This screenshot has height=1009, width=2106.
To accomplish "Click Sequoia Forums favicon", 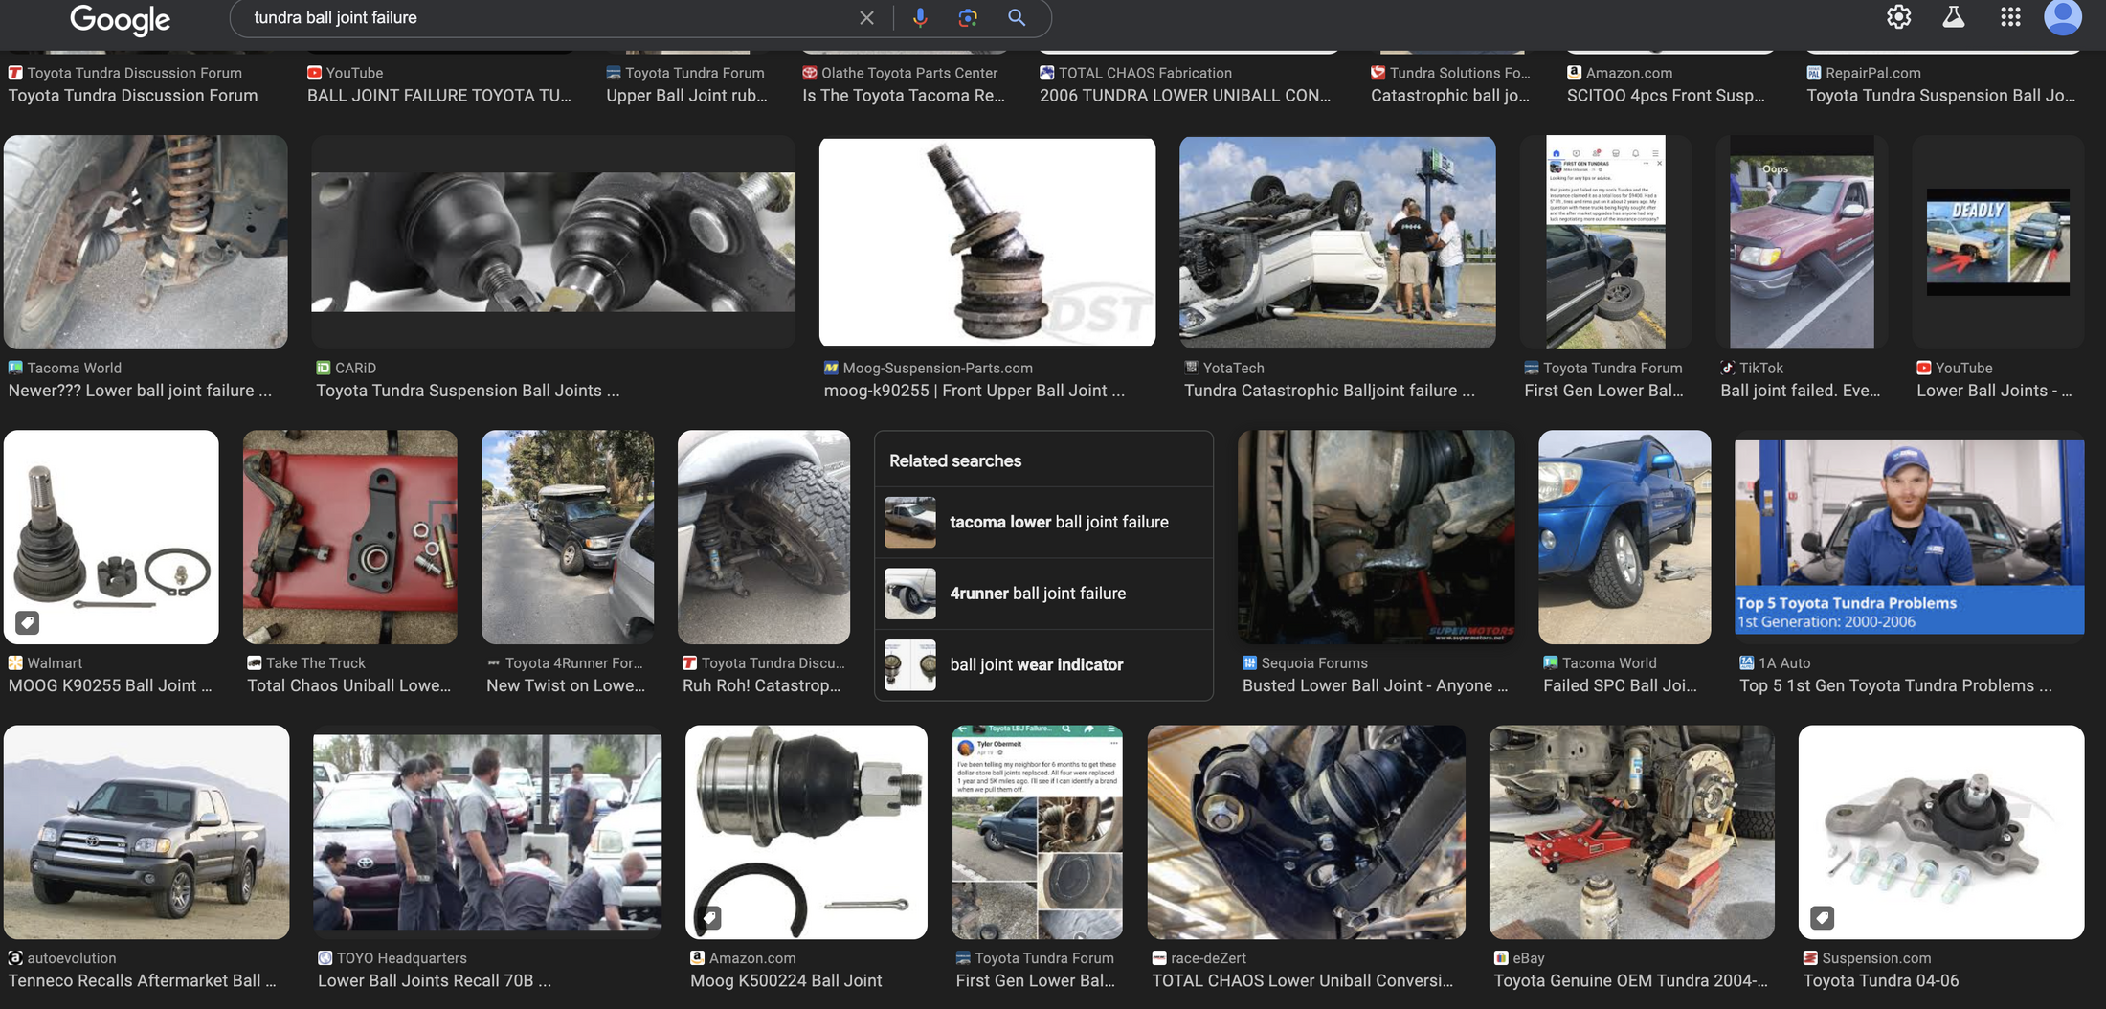I will [x=1249, y=662].
